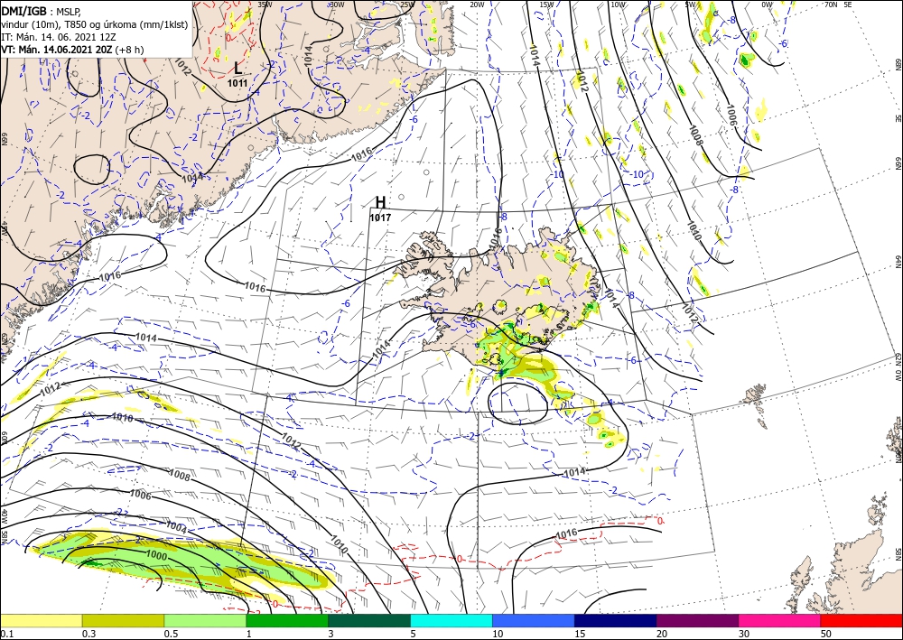Click the '25W' longitude label
903x640 pixels.
tap(407, 4)
